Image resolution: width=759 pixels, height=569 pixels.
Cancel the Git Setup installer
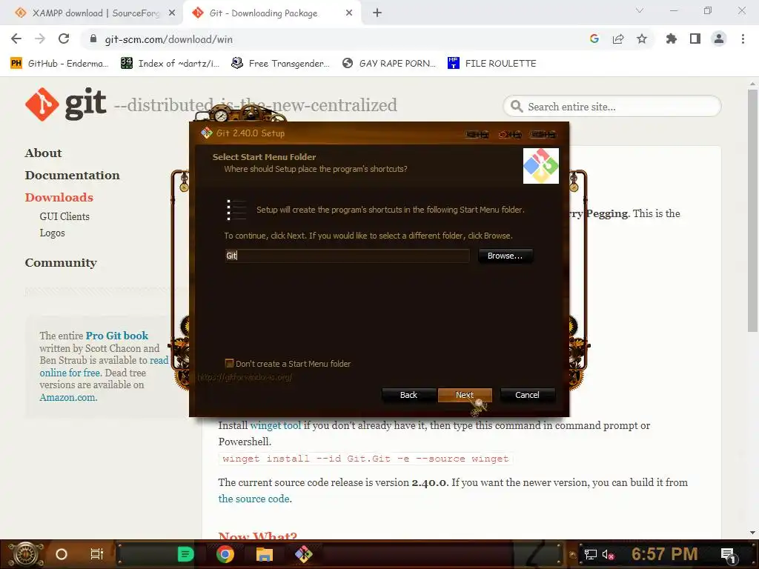pos(527,395)
